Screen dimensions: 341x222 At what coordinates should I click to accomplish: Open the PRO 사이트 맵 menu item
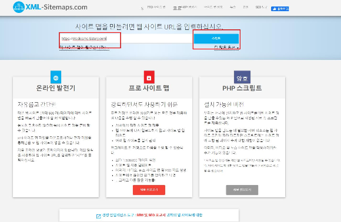(x=156, y=7)
